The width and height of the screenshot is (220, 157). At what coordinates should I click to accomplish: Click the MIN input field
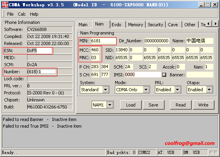[103, 41]
